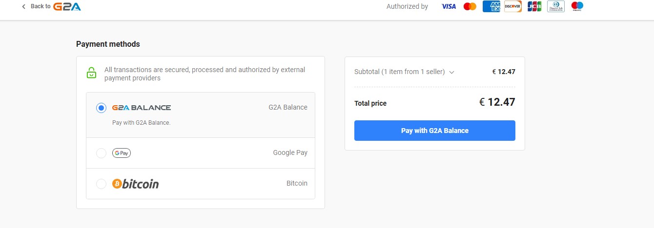Click the Bitcoin logo
654x228 pixels.
click(136, 184)
